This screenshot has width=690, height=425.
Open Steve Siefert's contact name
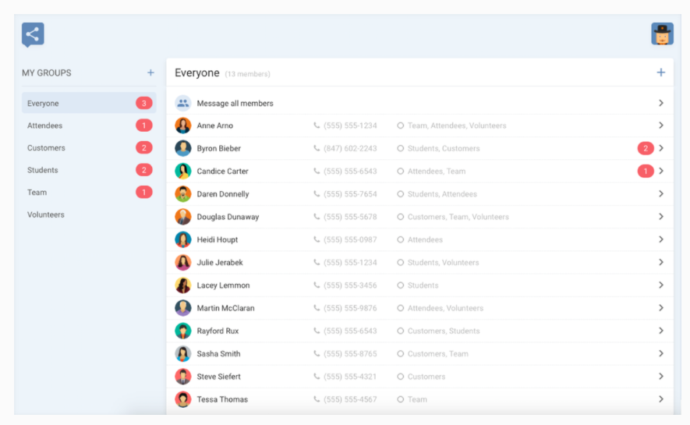(219, 377)
